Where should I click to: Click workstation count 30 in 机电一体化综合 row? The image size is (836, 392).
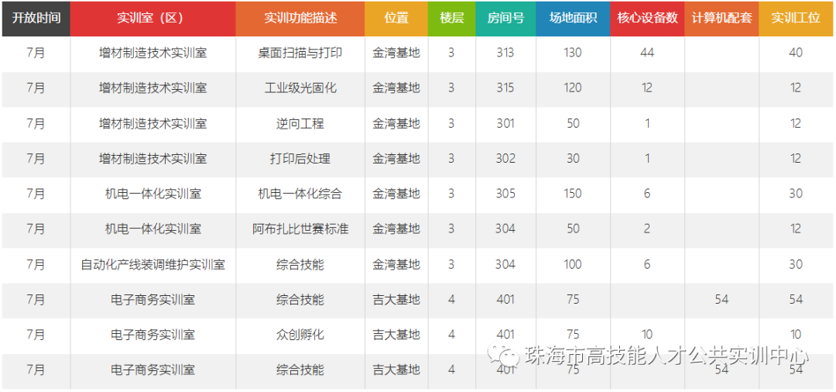tap(796, 194)
